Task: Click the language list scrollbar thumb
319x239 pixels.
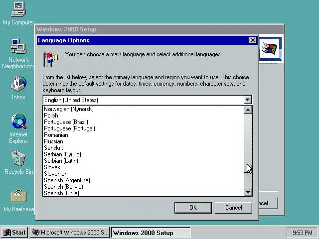Action: point(248,169)
